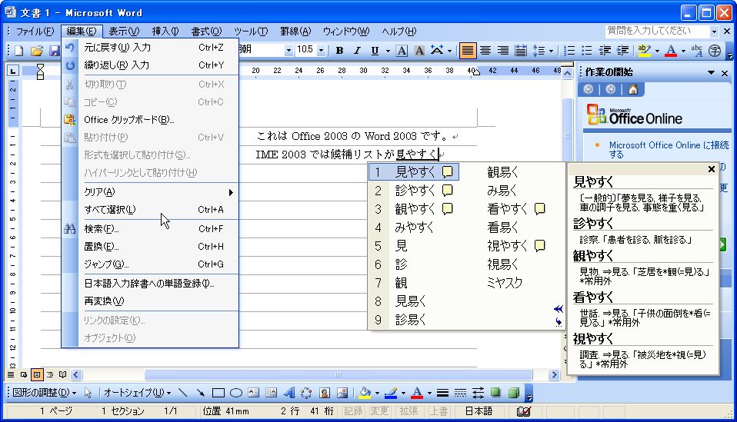Viewport: 737px width, 422px height.
Task: Open a file with folder icon
Action: (x=37, y=50)
